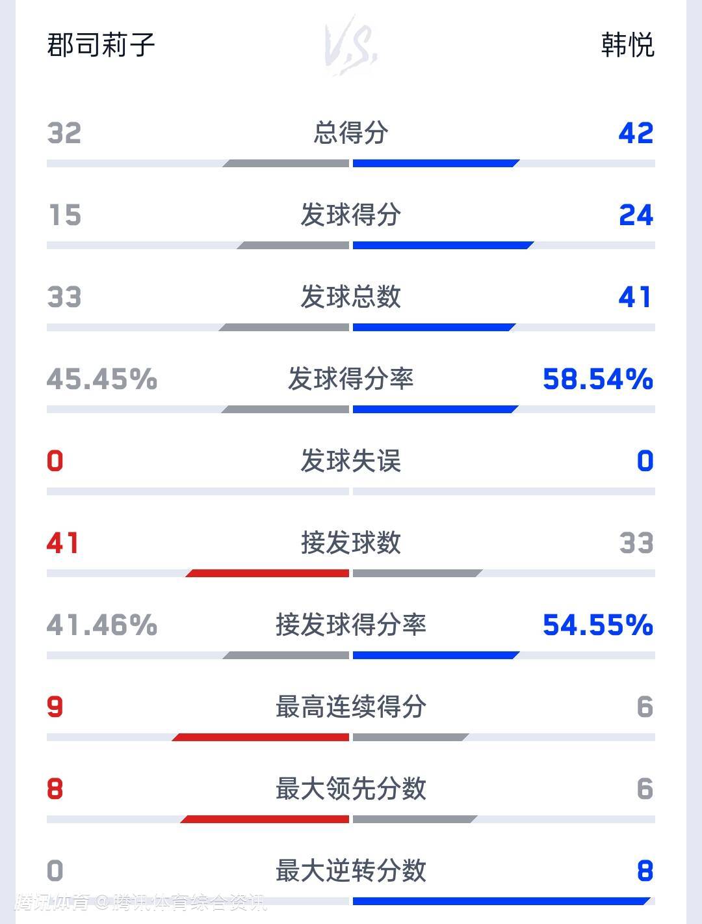
Task: Click the 发球得分 stat label
Action: [351, 215]
